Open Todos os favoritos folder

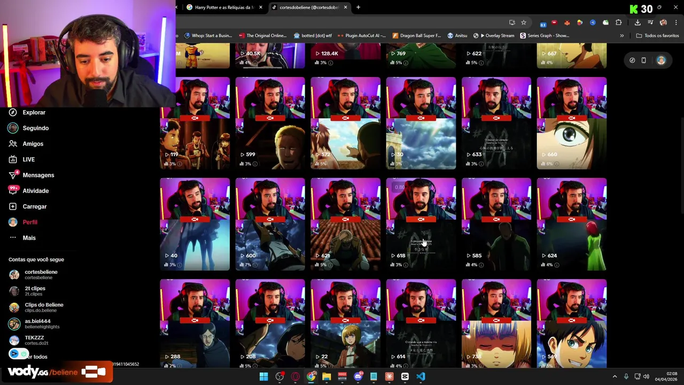tap(658, 36)
